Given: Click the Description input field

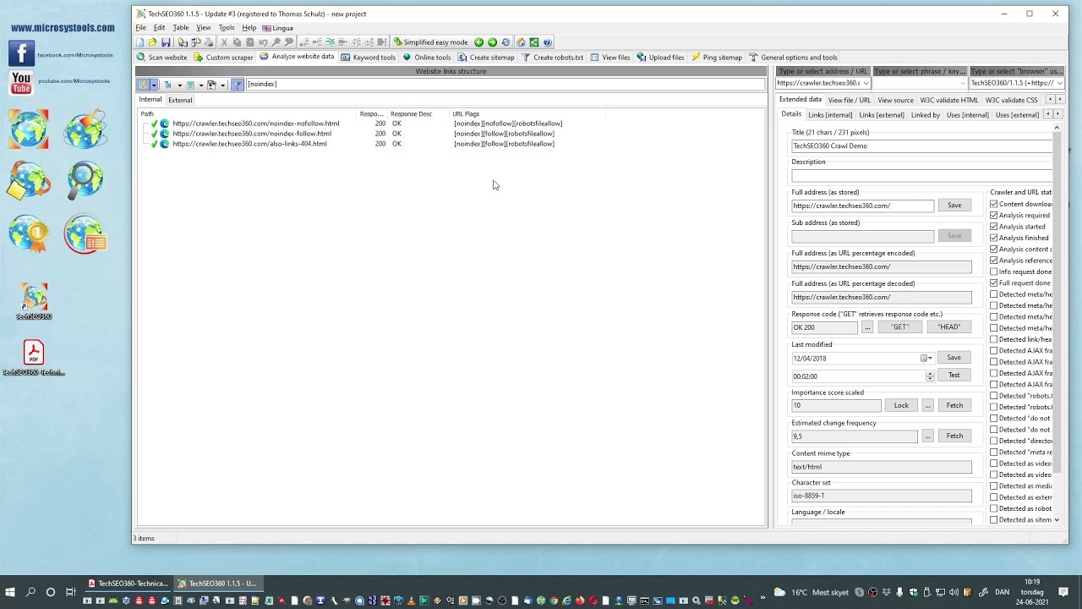Looking at the screenshot, I should 921,175.
